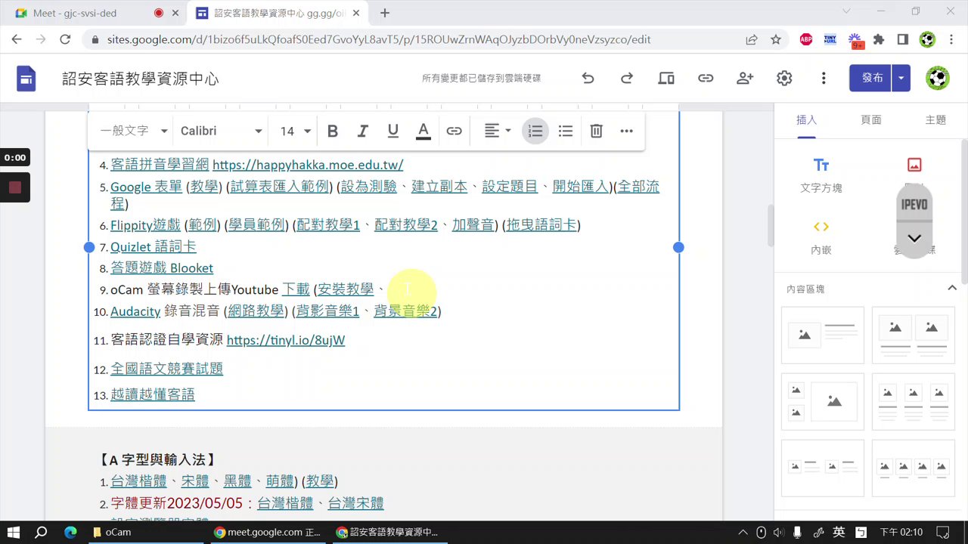Collapse the 內容區塊 section
Viewport: 968px width, 544px height.
tap(952, 288)
